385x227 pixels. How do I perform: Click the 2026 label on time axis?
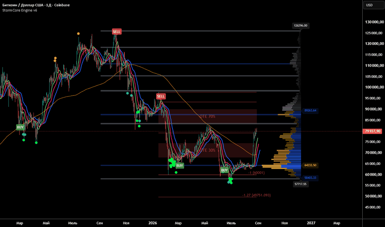click(152, 223)
